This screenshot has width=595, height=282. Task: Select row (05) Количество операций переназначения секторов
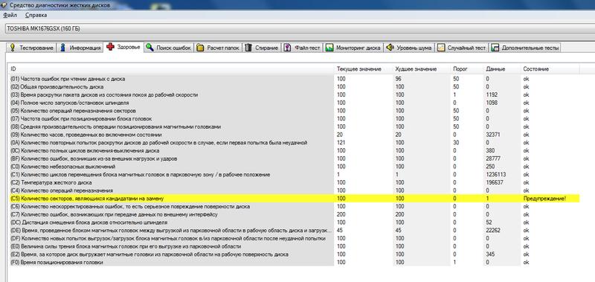(x=294, y=111)
